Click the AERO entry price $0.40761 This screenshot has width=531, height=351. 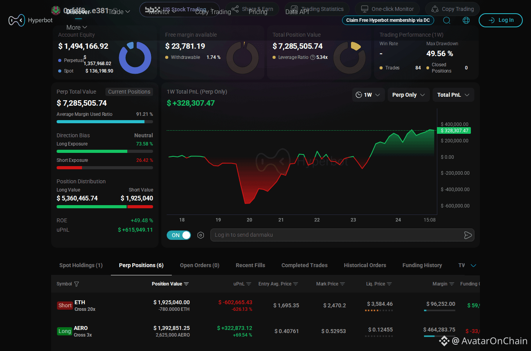(286, 331)
